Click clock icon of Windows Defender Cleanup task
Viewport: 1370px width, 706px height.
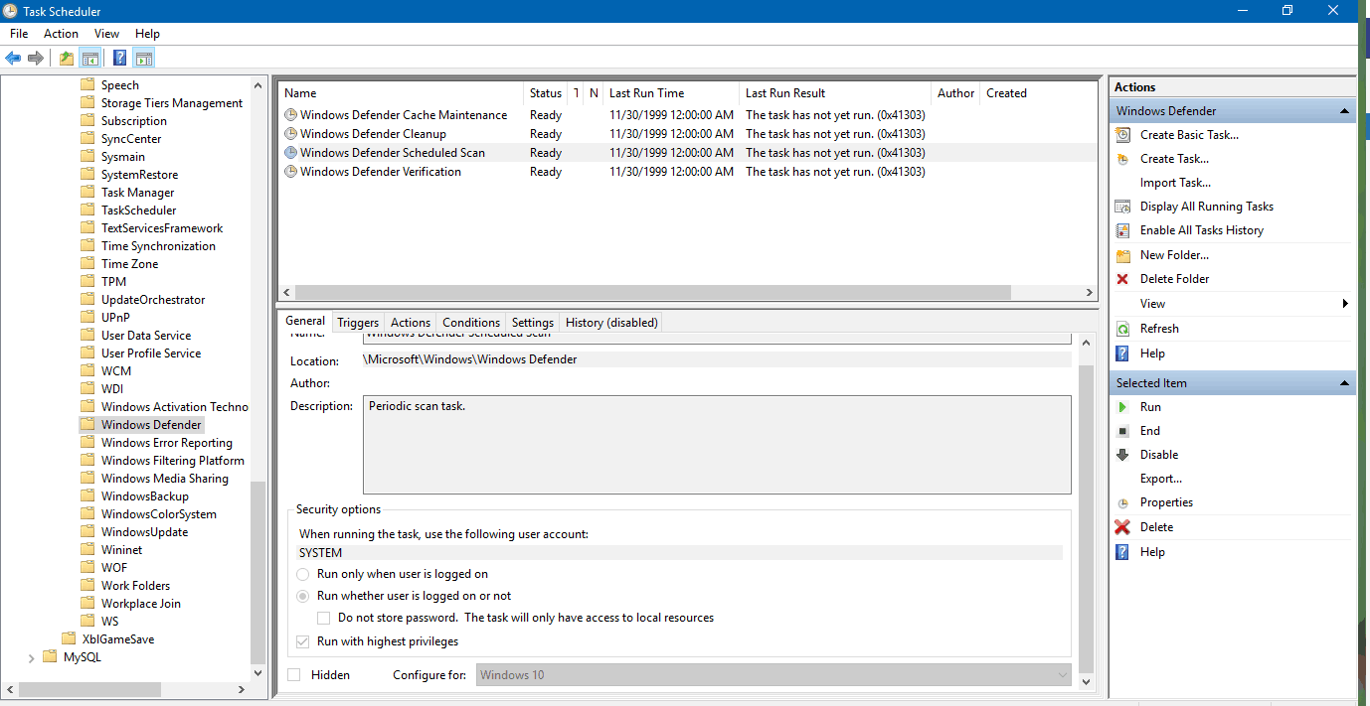[290, 134]
